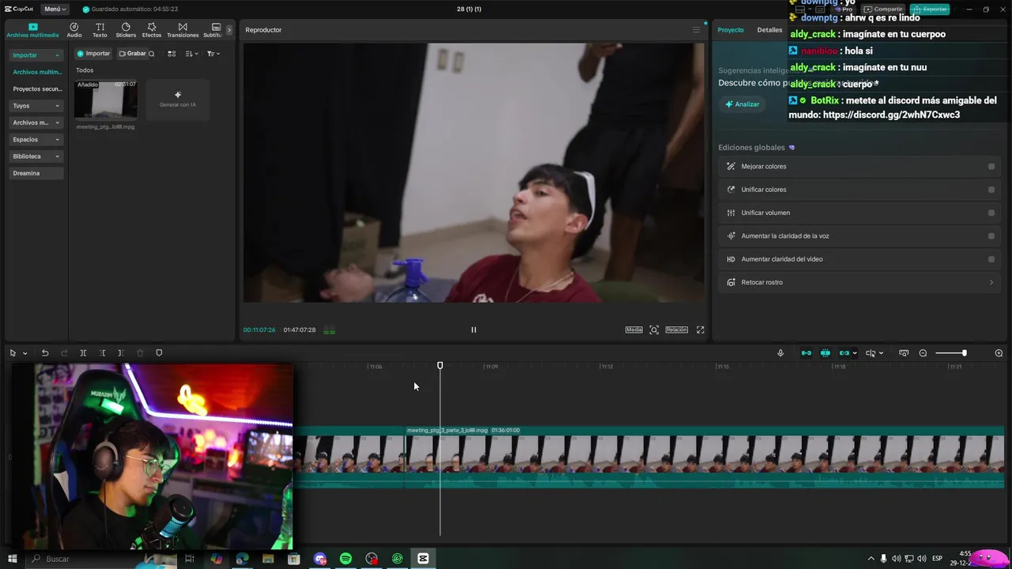Zoom out the timeline
Screen dimensions: 1012x569
click(923, 353)
